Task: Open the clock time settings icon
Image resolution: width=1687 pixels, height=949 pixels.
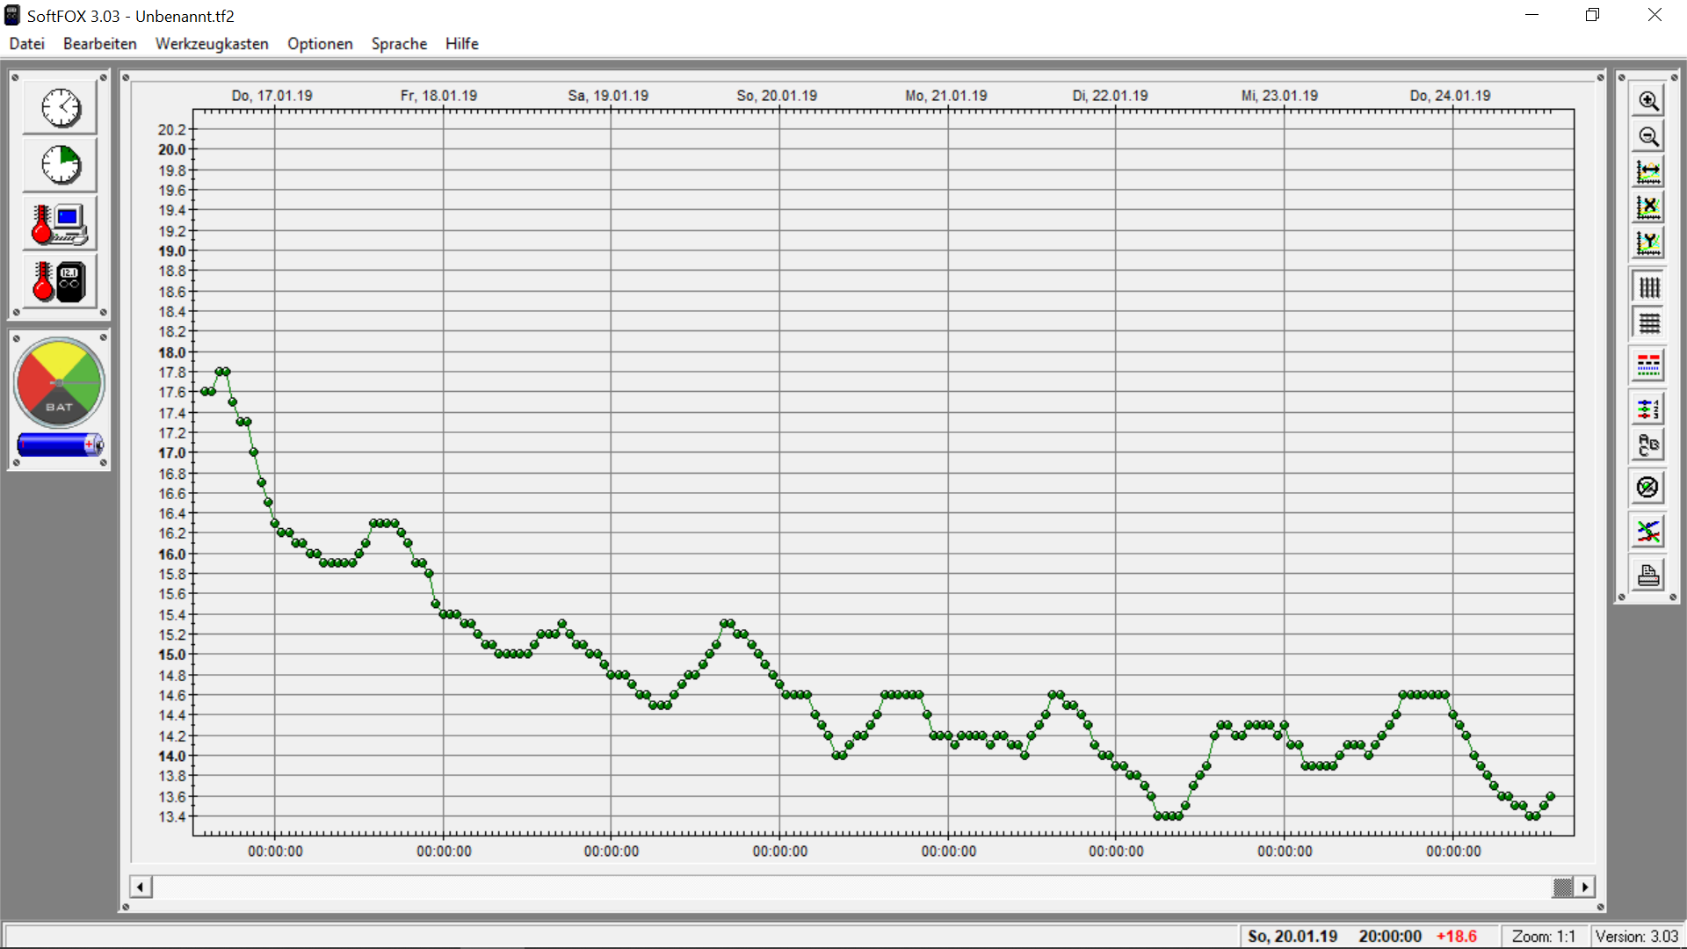Action: (x=61, y=108)
